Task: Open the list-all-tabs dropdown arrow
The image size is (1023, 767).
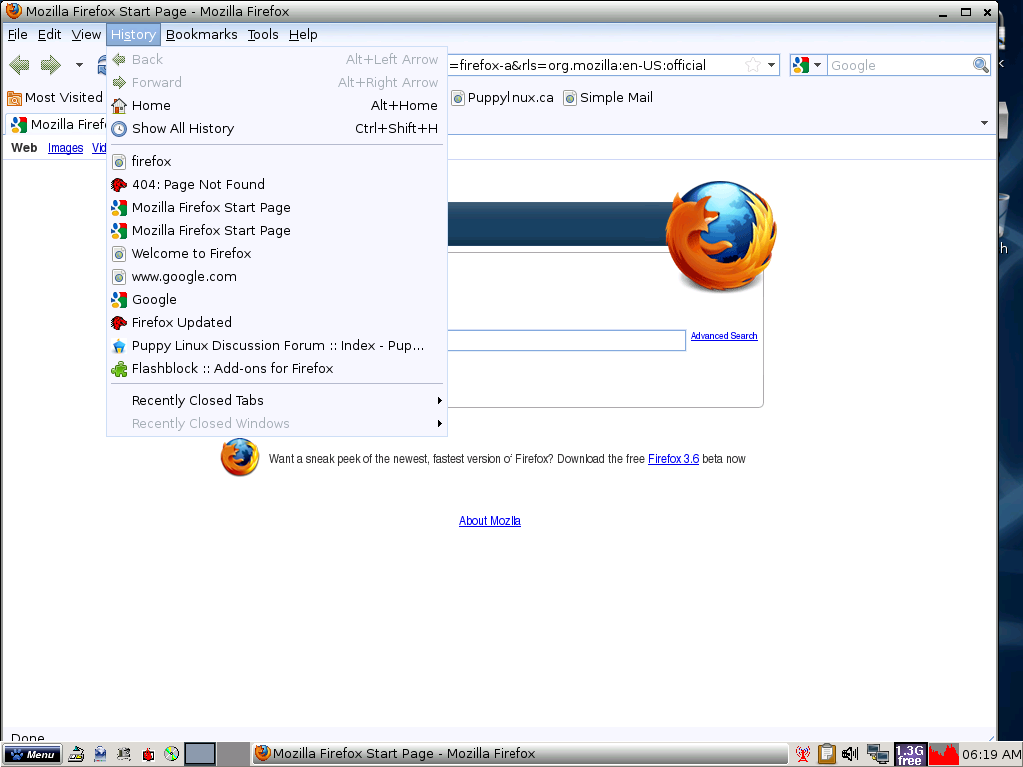Action: point(984,123)
